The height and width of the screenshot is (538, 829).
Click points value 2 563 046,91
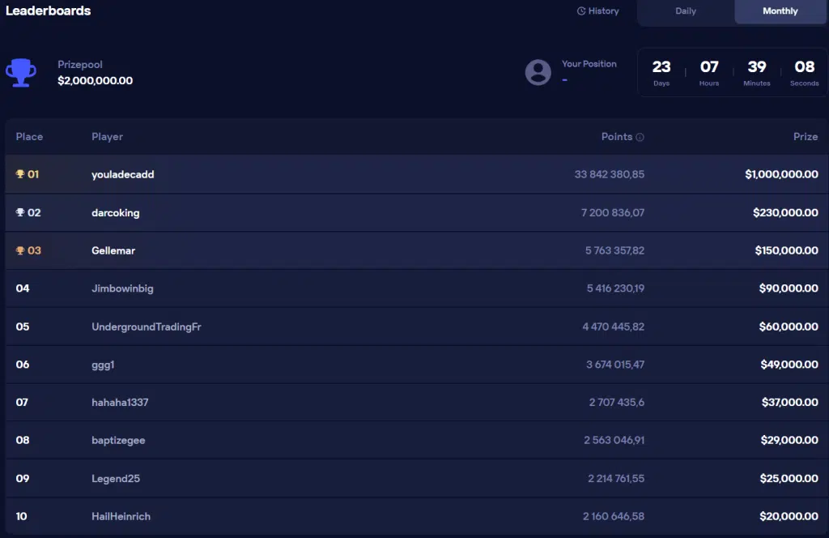[x=614, y=440]
